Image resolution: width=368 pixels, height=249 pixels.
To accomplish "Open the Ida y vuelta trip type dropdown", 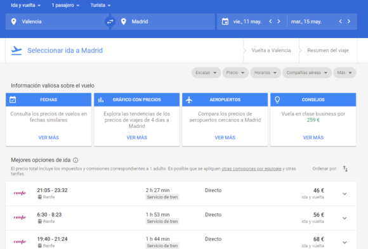I will point(25,5).
